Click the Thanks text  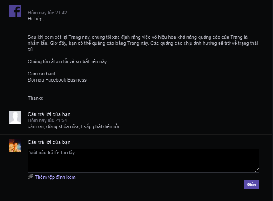click(x=35, y=98)
